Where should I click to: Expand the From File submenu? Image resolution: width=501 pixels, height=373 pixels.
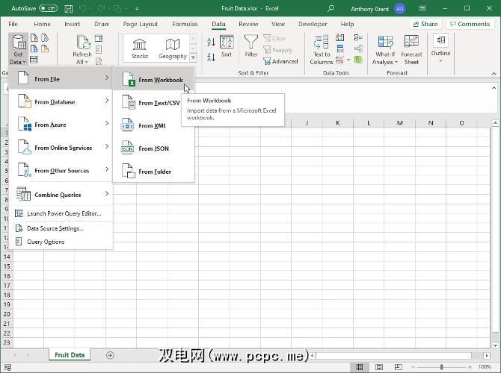click(61, 79)
